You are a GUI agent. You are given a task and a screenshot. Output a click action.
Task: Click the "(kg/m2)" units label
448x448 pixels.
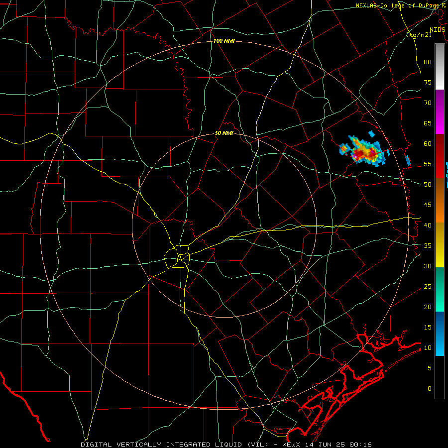pyautogui.click(x=419, y=34)
